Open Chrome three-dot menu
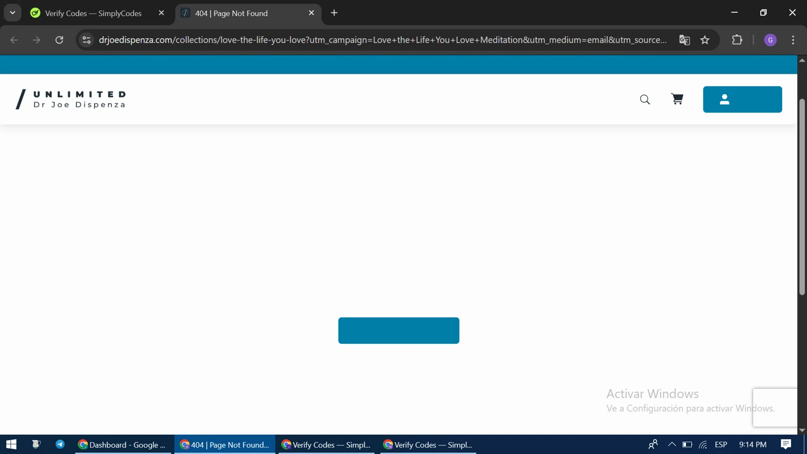 click(793, 40)
